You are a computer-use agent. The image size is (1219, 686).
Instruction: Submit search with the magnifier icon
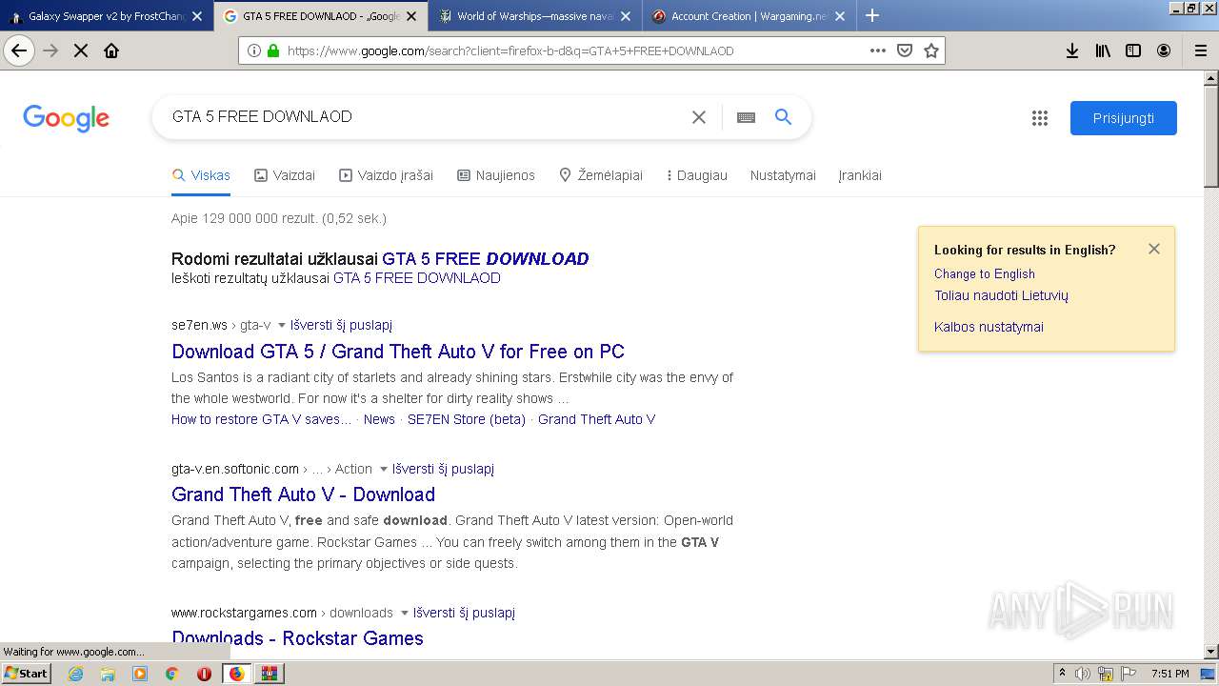[x=783, y=116]
